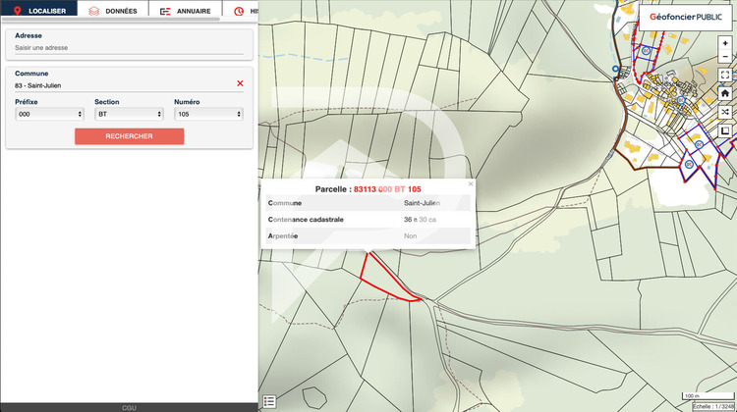Viewport: 737px width, 412px height.
Task: Open the Numéro dropdown showing 105
Action: (x=208, y=114)
